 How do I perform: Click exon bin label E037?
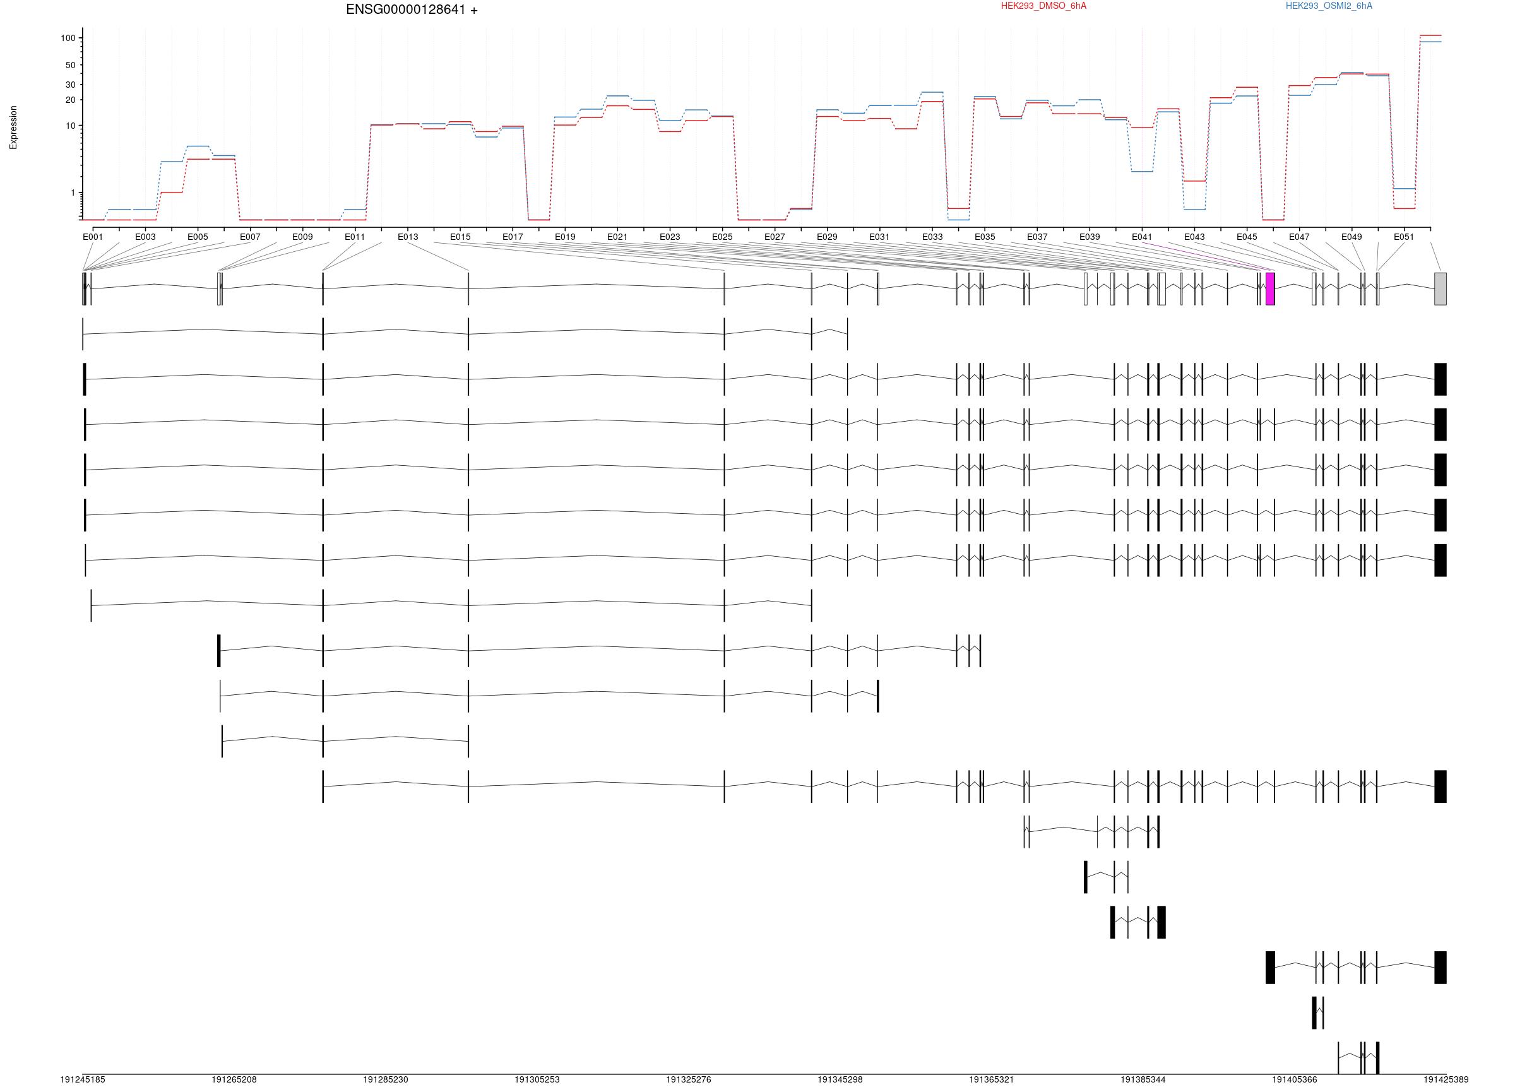point(1037,237)
